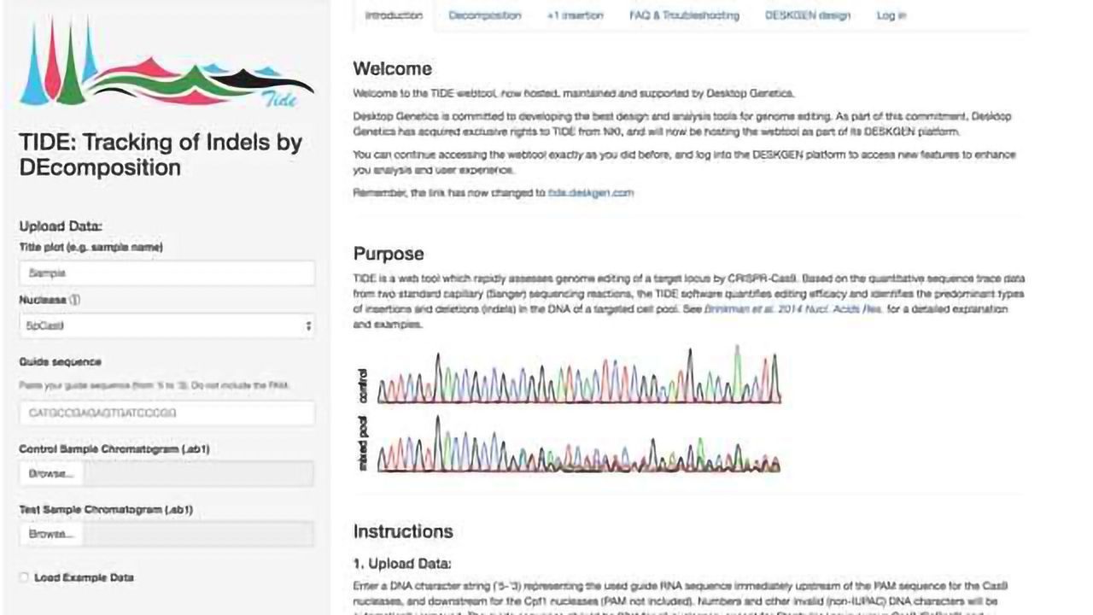Viewport: 1093px width, 615px height.
Task: Focus the Title plot input field
Action: [167, 273]
